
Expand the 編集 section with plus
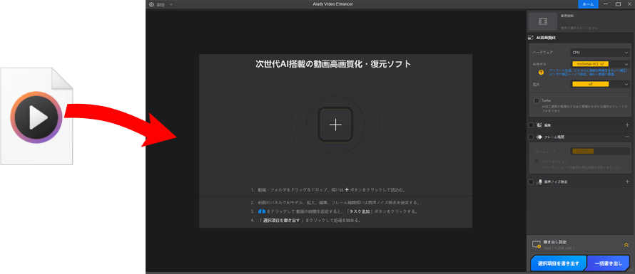pos(627,125)
